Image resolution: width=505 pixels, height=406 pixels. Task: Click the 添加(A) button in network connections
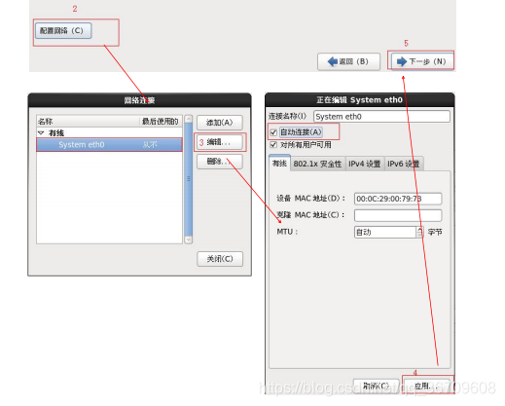[220, 123]
